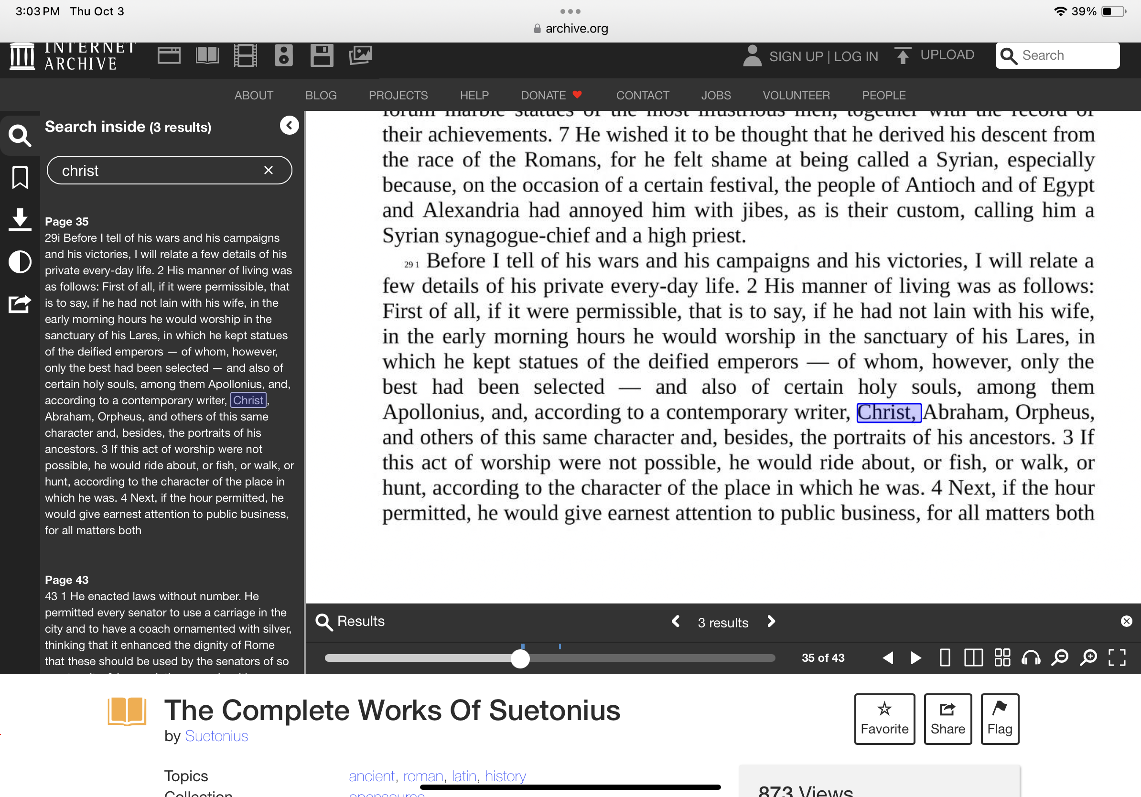
Task: Open the JOBS menu item
Action: [x=716, y=96]
